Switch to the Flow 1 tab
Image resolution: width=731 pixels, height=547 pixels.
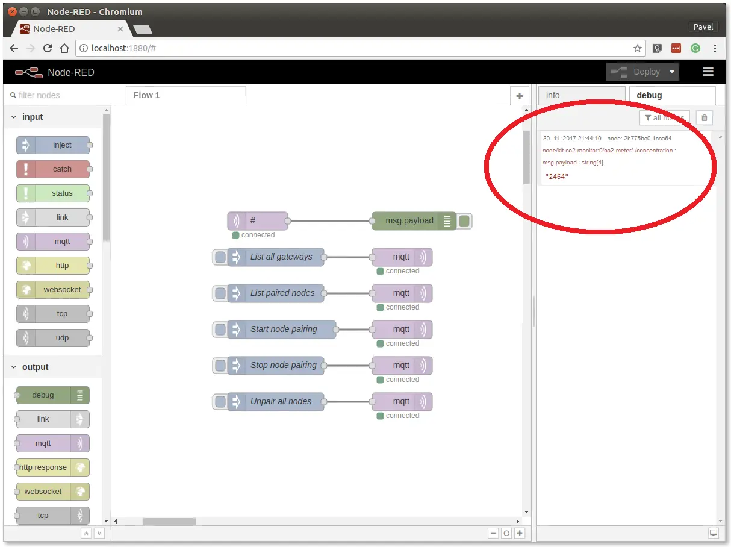click(x=185, y=96)
